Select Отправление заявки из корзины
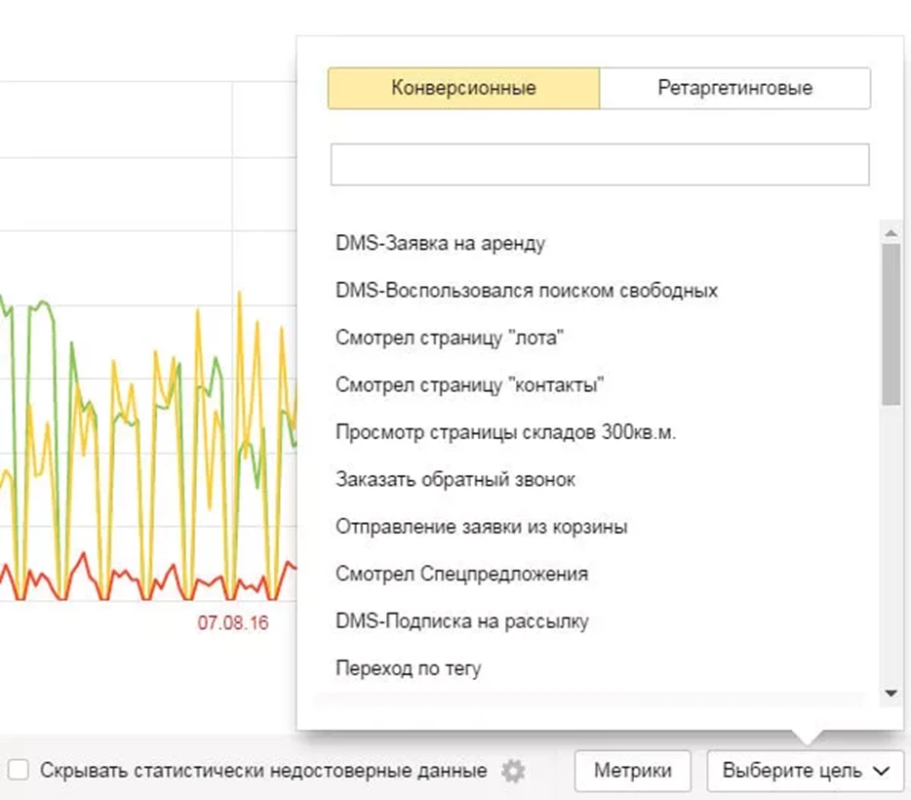The height and width of the screenshot is (800, 911). coord(482,527)
